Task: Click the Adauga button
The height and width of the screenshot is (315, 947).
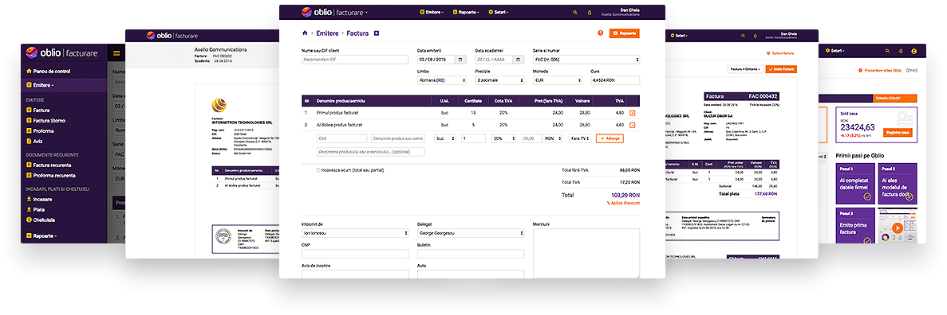Action: [610, 138]
